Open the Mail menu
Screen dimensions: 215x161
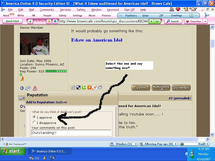[31, 10]
